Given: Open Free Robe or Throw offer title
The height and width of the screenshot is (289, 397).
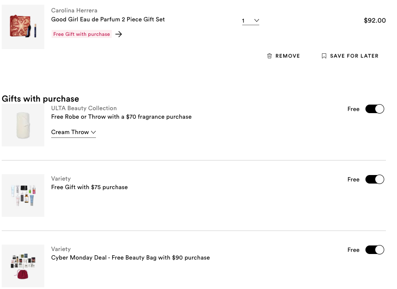Looking at the screenshot, I should 121,117.
